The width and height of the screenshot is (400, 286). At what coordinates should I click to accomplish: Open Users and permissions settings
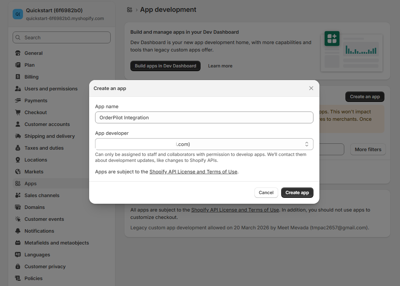coord(51,89)
